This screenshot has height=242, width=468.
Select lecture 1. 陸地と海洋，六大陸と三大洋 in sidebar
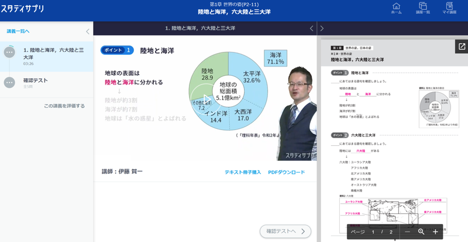47,56
